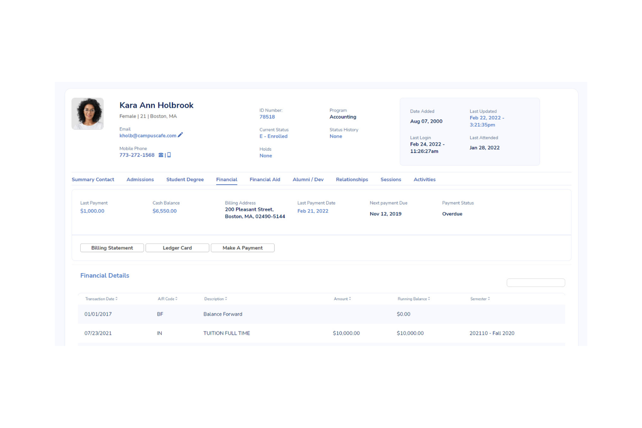The image size is (642, 428).
Task: Sort by Description column
Action: click(x=216, y=299)
